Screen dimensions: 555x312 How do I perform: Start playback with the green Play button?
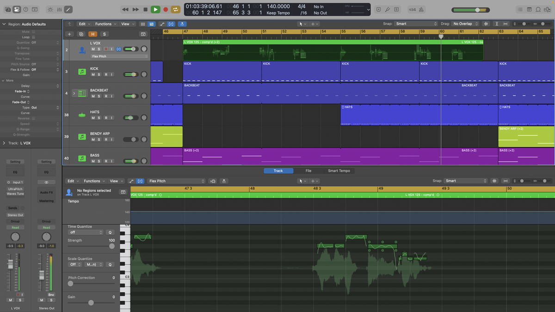click(155, 9)
